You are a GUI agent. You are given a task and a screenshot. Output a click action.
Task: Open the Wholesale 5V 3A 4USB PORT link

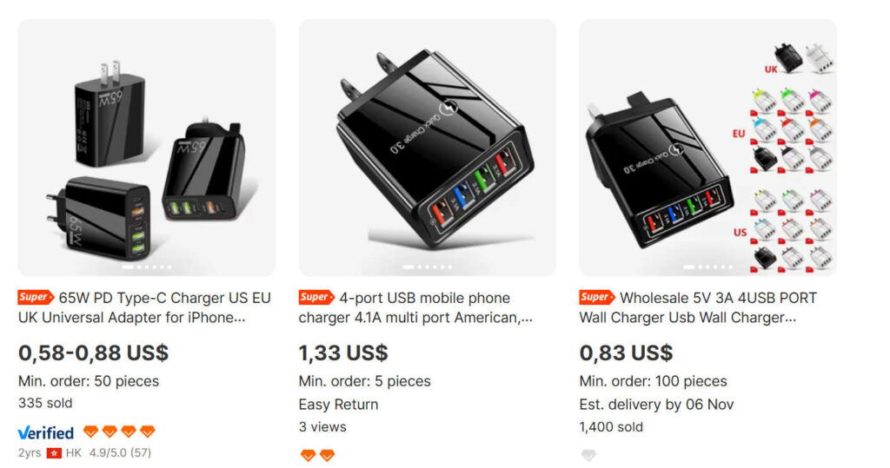698,307
